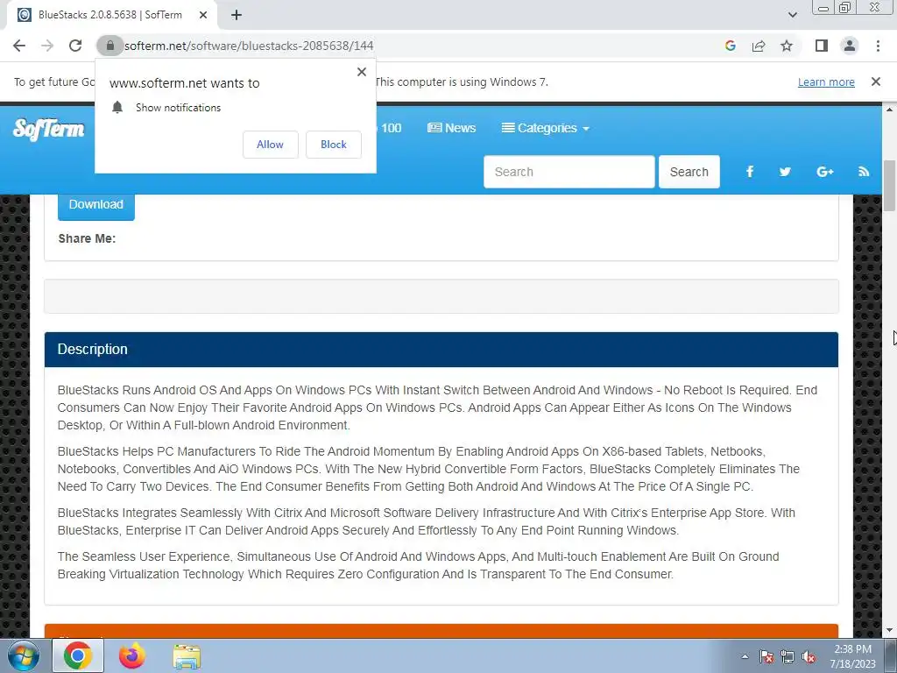The width and height of the screenshot is (897, 673).
Task: Click the Search button
Action: pos(689,172)
